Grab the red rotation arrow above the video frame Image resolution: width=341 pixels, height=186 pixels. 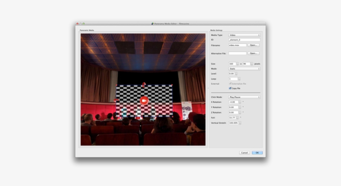point(144,85)
